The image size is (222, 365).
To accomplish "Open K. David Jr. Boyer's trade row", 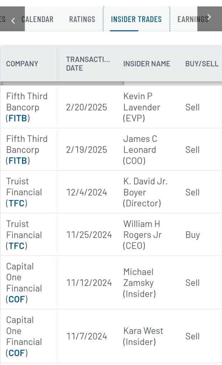I will [111, 192].
